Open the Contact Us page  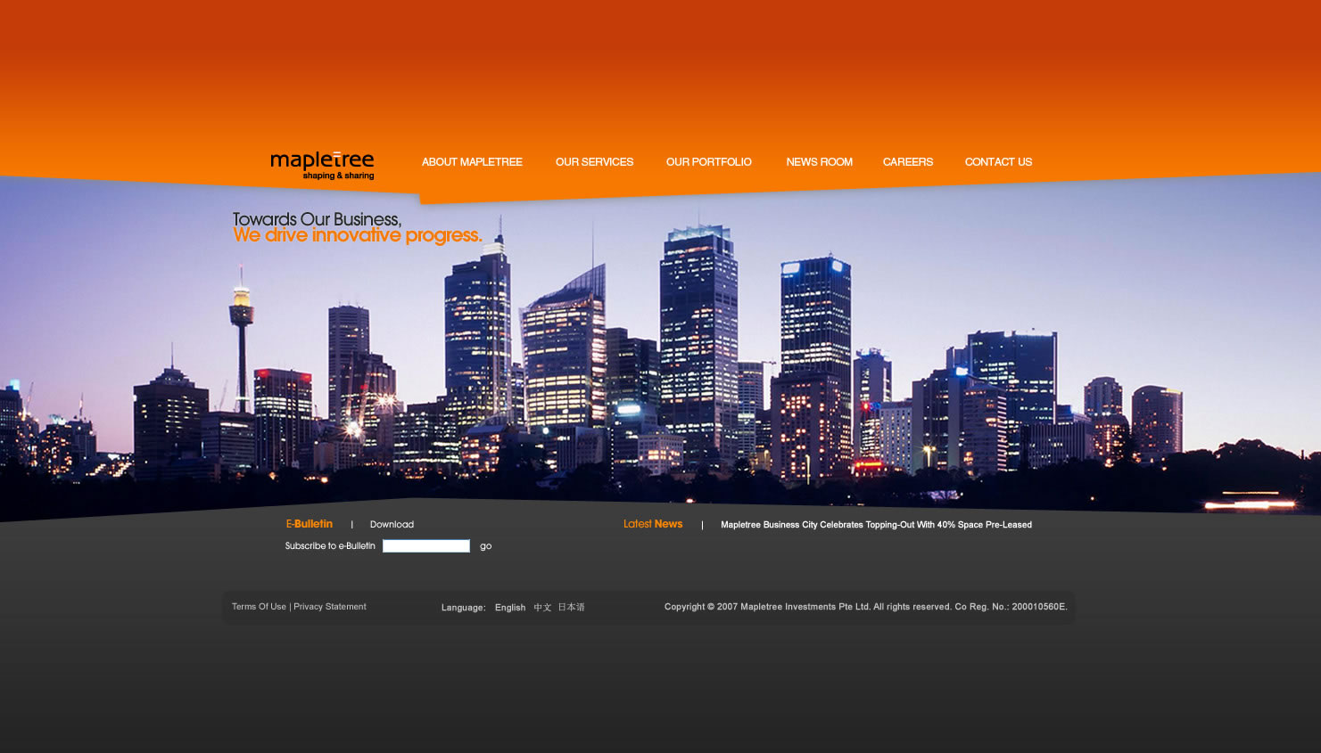[998, 162]
